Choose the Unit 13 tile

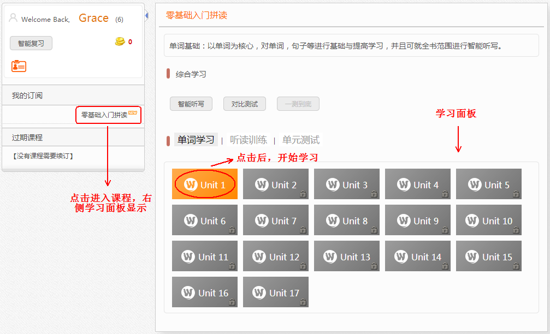click(x=346, y=257)
